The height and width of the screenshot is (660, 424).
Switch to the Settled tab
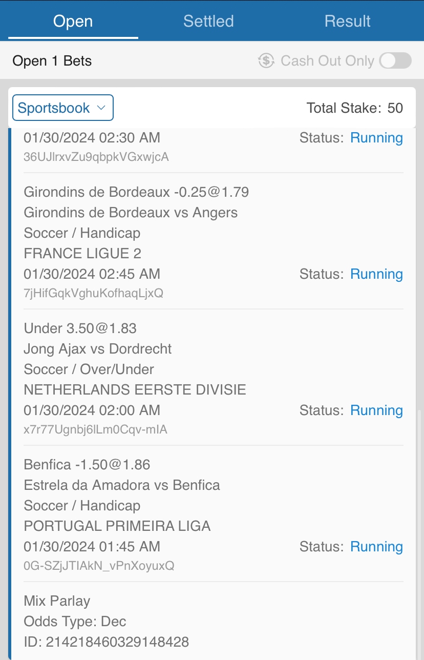(208, 21)
